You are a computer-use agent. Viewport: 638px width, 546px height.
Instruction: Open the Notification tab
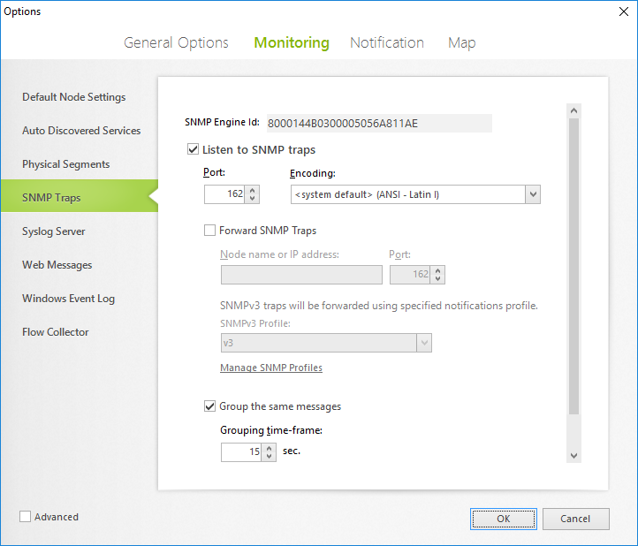click(386, 42)
